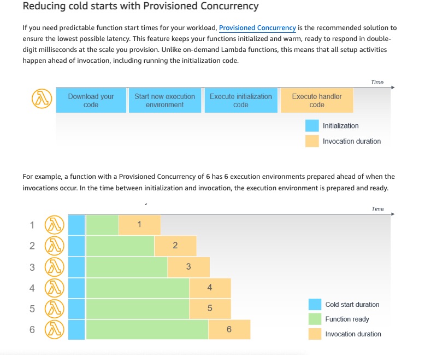The width and height of the screenshot is (425, 355).
Task: Click the orange Invocation duration swatch in upper legend
Action: pos(312,141)
